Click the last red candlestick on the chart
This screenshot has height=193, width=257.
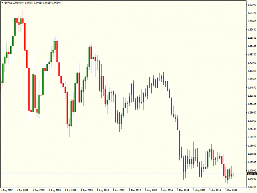(x=234, y=174)
